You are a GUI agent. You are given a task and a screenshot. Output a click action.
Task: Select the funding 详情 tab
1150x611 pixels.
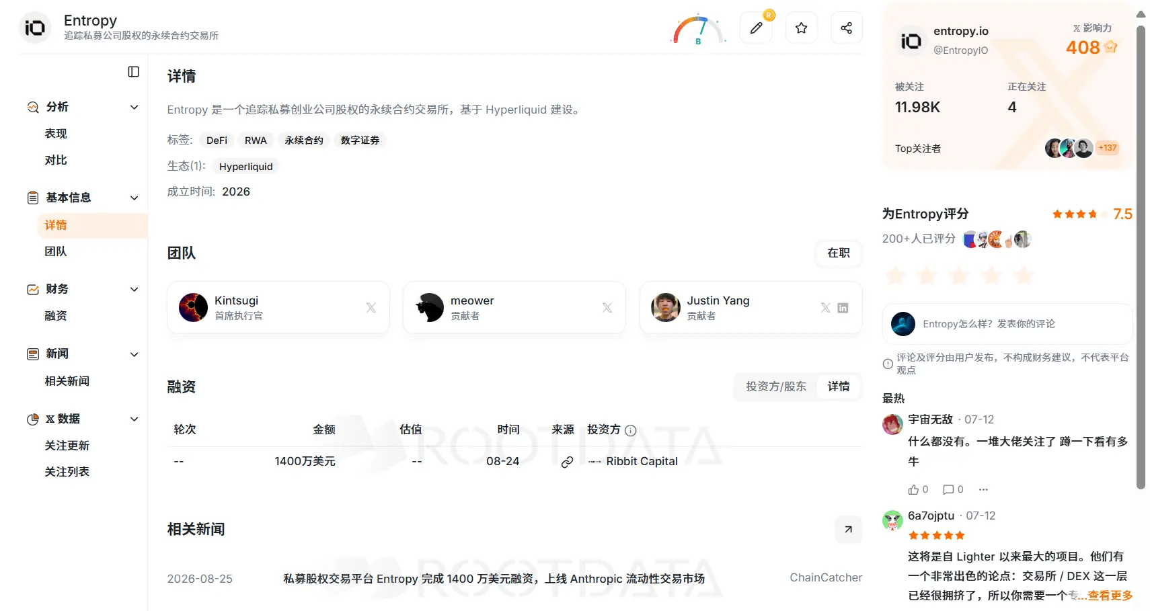[x=839, y=386]
